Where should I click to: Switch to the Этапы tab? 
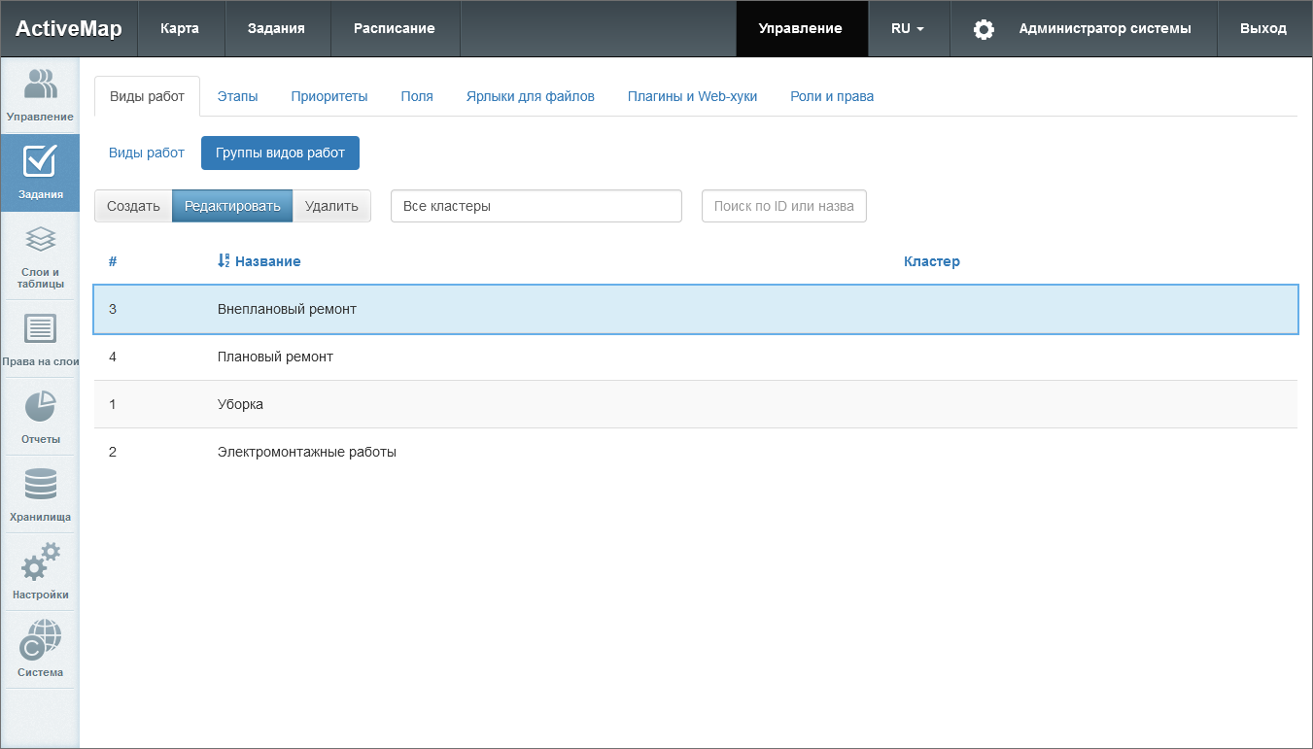tap(237, 96)
